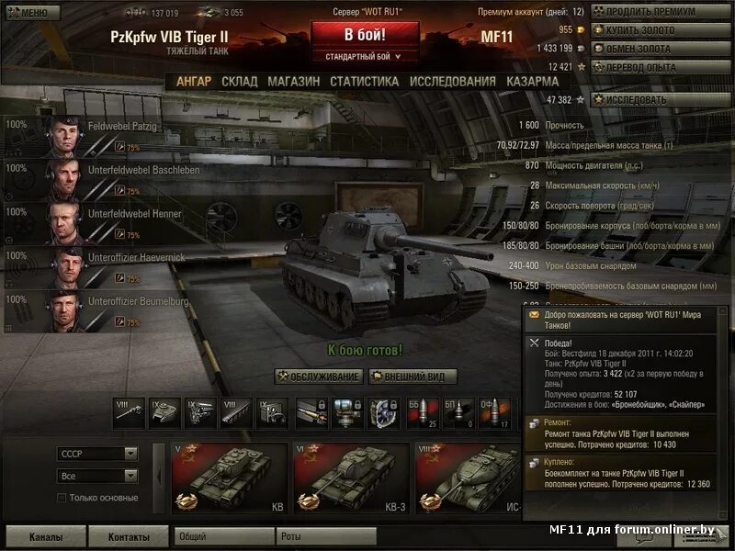Image resolution: width=735 pixels, height=551 pixels.
Task: Open the radio module slot
Action: coord(272,413)
